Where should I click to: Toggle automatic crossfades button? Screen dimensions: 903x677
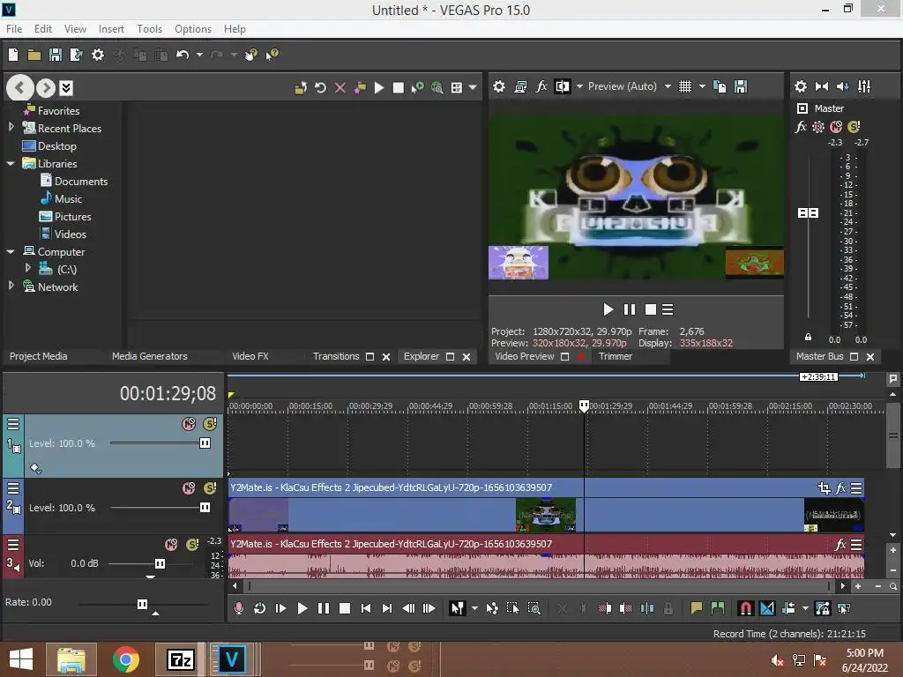(x=767, y=608)
